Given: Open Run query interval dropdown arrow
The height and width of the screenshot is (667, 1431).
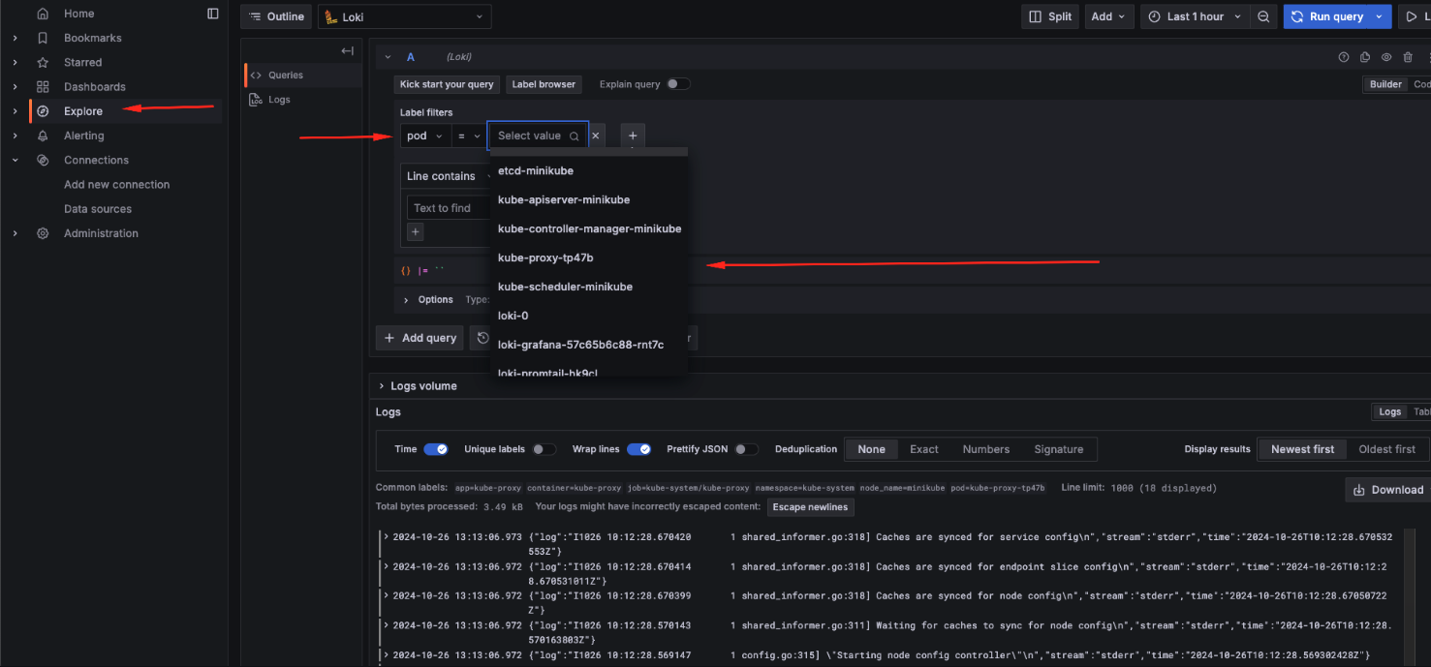Looking at the screenshot, I should pos(1380,16).
